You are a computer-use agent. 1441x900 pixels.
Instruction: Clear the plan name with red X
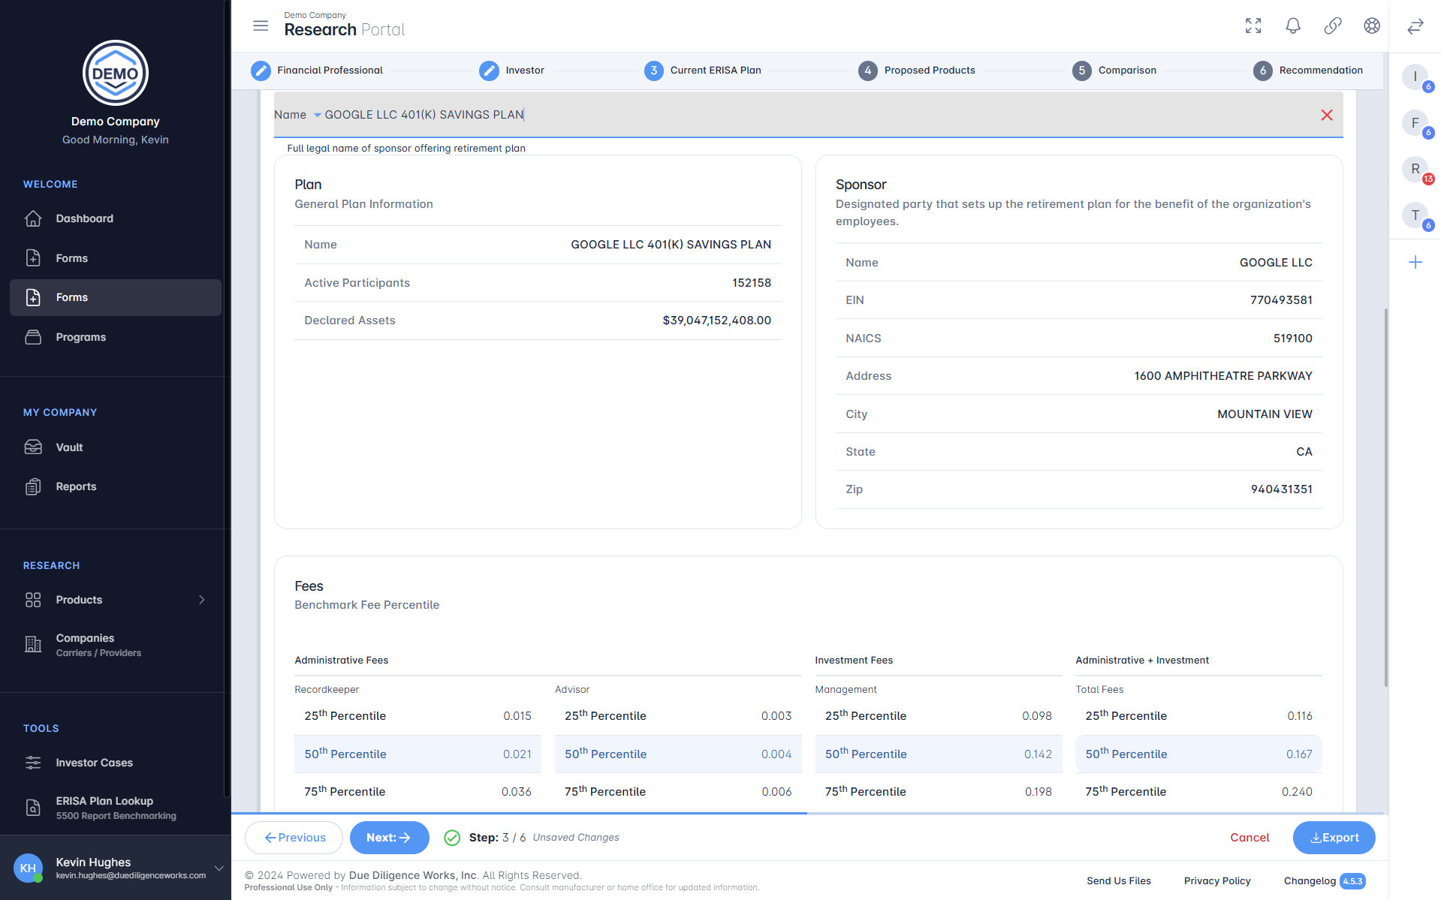(x=1327, y=115)
